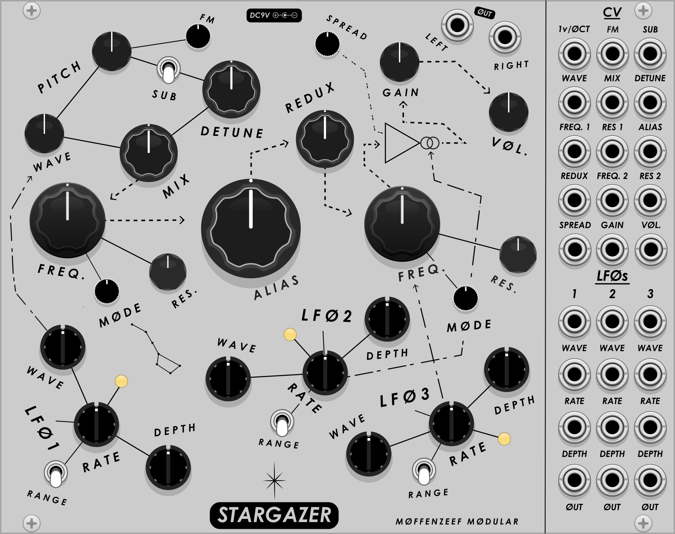675x534 pixels.
Task: Toggle the LFO 2 RANGE switch
Action: click(x=282, y=423)
